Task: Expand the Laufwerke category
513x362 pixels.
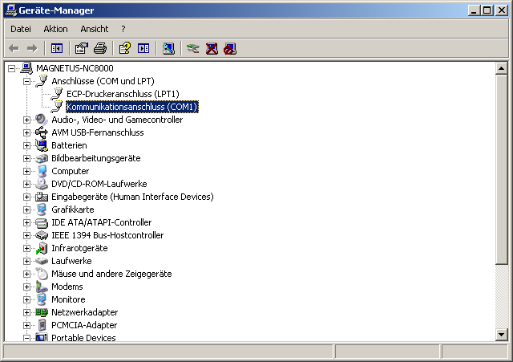Action: click(26, 261)
